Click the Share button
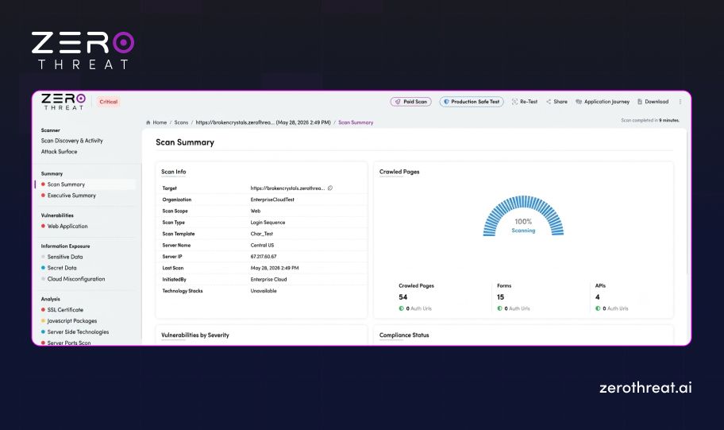Viewport: 724px width, 430px height. [556, 102]
